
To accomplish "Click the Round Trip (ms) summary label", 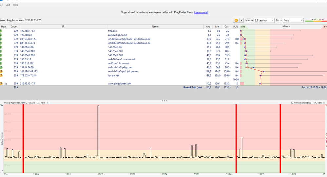I will tap(192, 87).
